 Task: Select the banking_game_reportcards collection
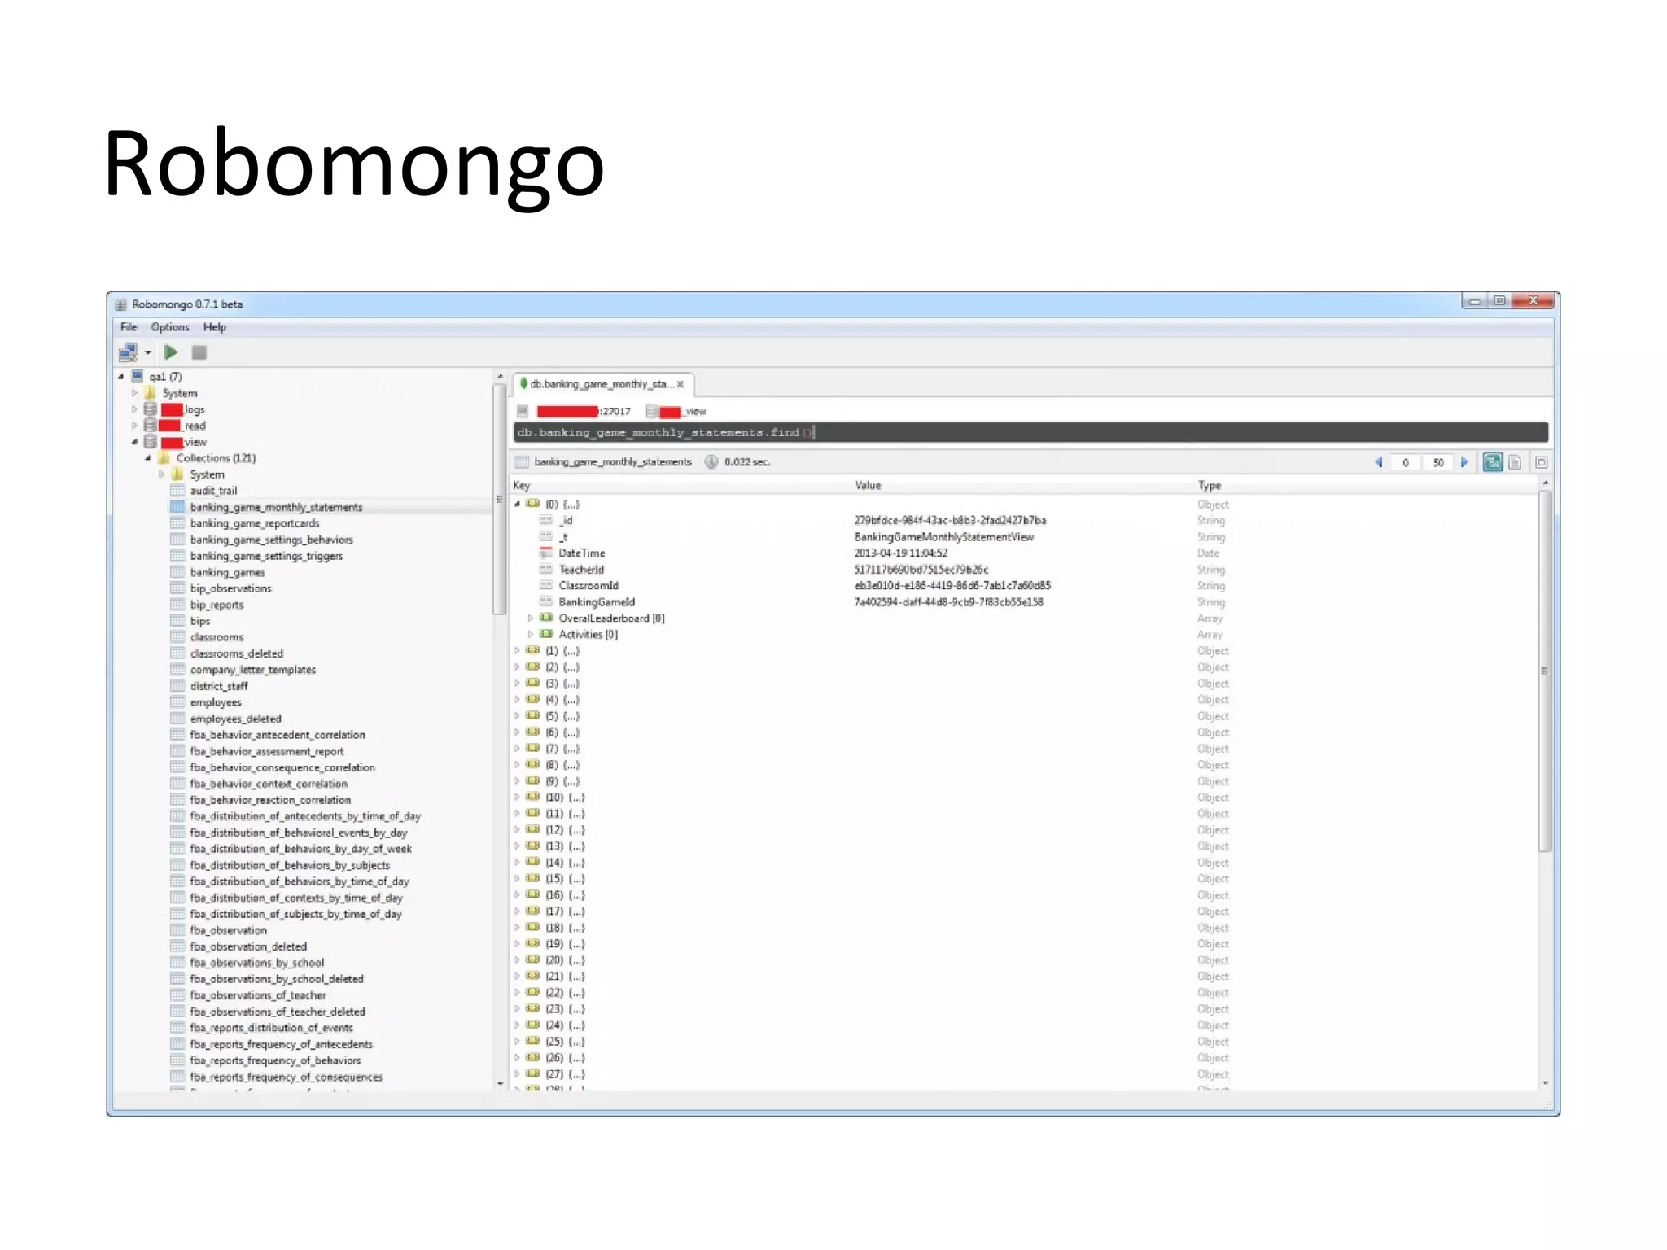point(255,523)
